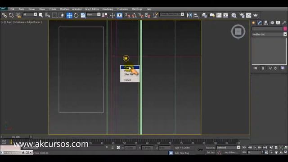
Task: Toggle Window/Crossing selection mode
Action: tap(62, 15)
